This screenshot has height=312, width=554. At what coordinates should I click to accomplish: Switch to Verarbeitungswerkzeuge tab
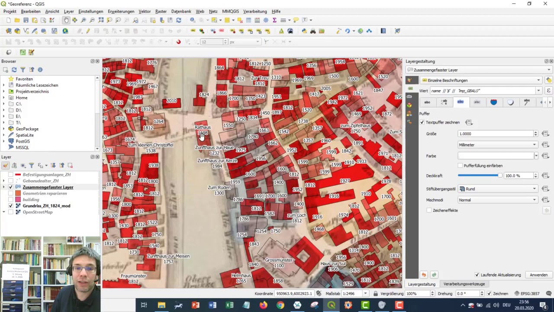pyautogui.click(x=464, y=284)
